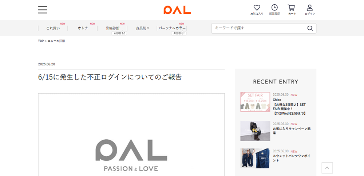The width and height of the screenshot is (364, 176).
Task: Click the search magnifier icon
Action: 310,28
